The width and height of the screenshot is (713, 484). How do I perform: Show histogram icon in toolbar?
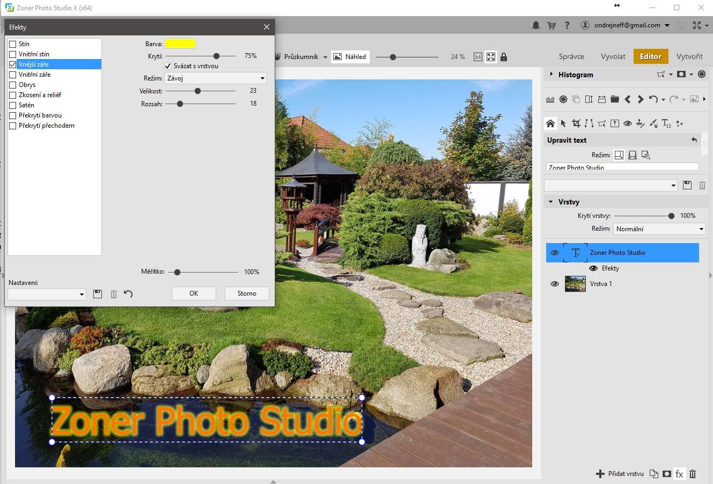click(550, 99)
